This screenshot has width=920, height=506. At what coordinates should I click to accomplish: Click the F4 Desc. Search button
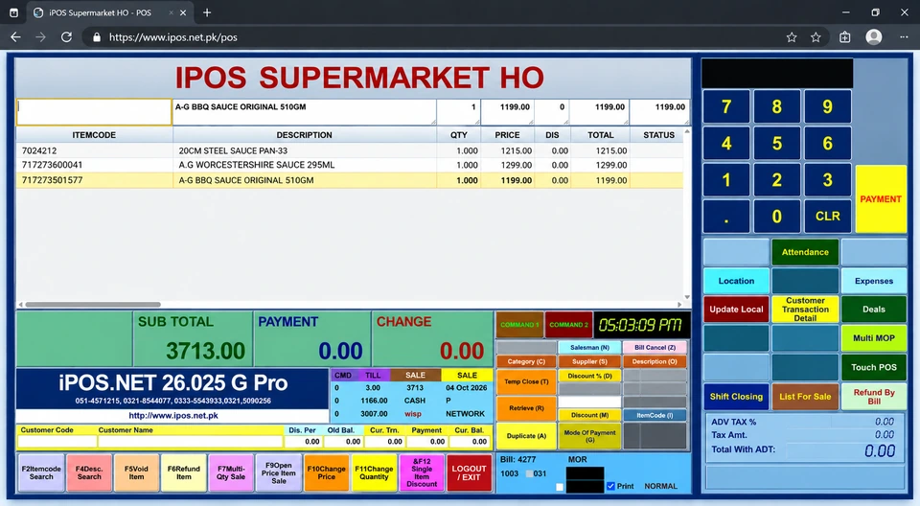point(89,472)
